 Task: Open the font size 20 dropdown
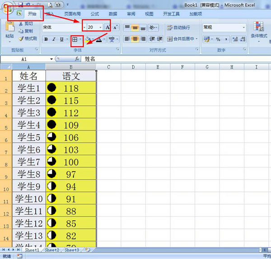pyautogui.click(x=100, y=28)
